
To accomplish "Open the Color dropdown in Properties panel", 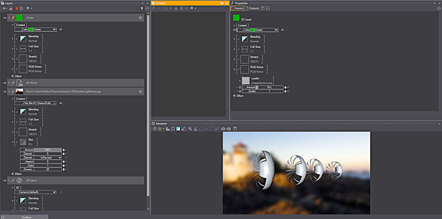I will tap(275, 30).
